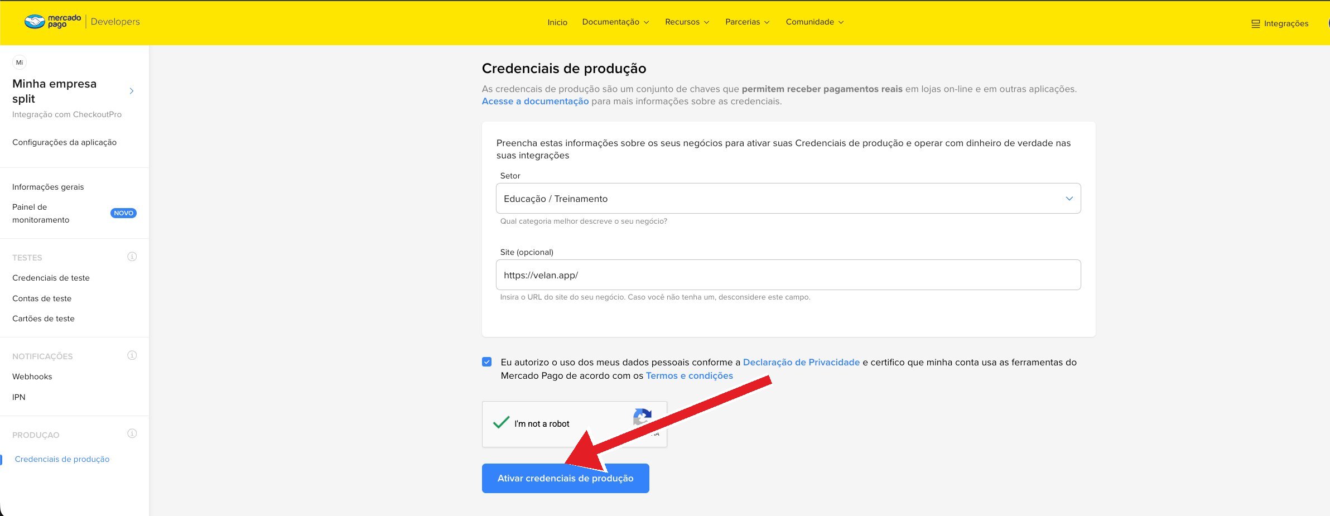Open Informações gerais in sidebar
The height and width of the screenshot is (516, 1330).
point(48,187)
